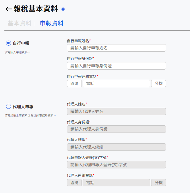Image resolution: width=190 pixels, height=193 pixels.
Task: Select the 代理人申報 radio button
Action: 9,106
